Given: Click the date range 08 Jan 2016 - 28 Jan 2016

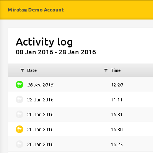Looking at the screenshot, I should point(56,52).
